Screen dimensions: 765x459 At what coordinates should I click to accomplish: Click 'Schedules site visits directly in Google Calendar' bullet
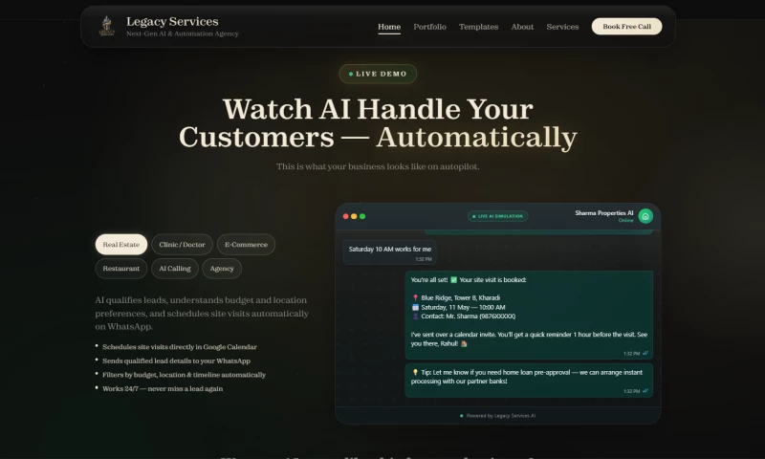click(x=180, y=347)
